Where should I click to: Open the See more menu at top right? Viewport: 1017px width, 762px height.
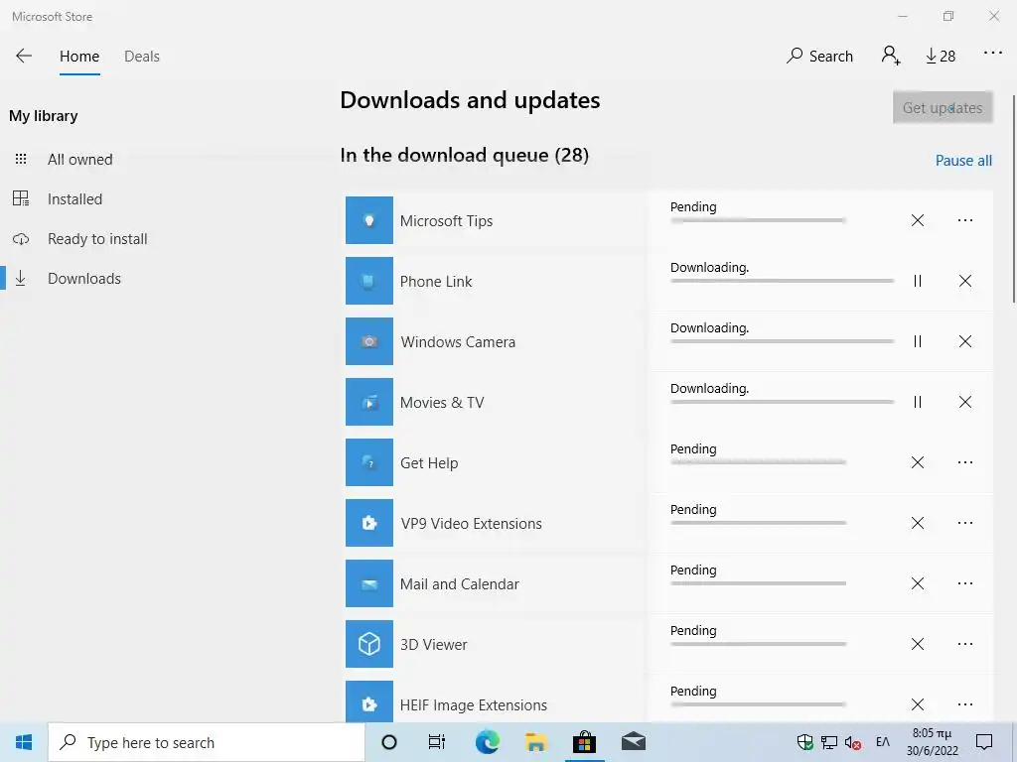[992, 54]
